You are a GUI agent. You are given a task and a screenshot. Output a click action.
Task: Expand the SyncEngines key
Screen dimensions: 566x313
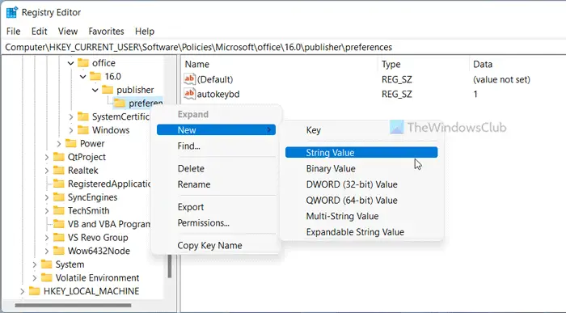click(x=47, y=197)
